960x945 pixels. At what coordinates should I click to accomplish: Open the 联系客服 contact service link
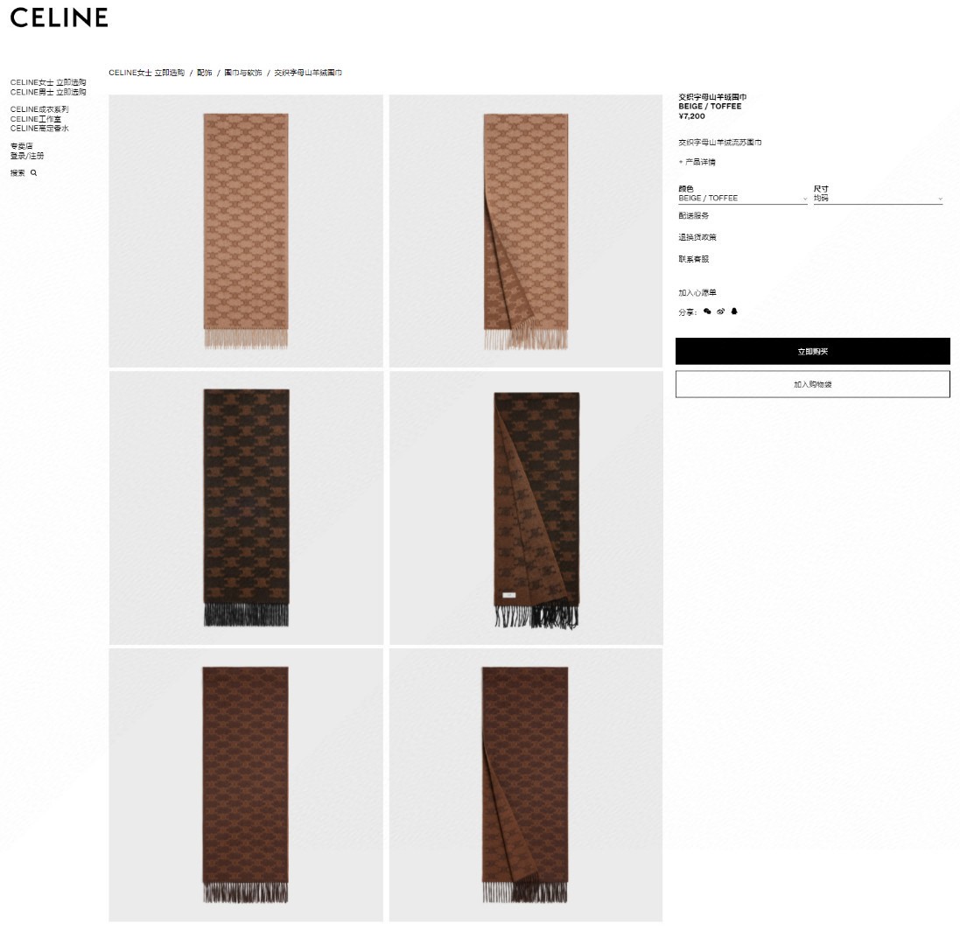tap(693, 259)
